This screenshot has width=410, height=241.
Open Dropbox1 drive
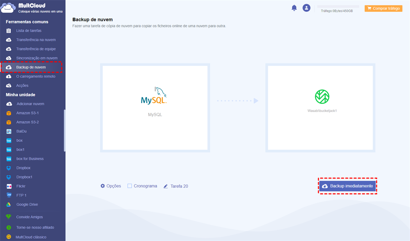(x=25, y=177)
